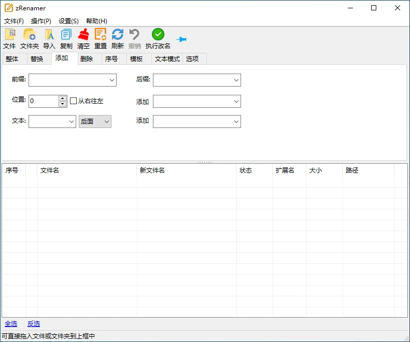Expand the 前缀 dropdown list
The height and width of the screenshot is (342, 410).
112,80
